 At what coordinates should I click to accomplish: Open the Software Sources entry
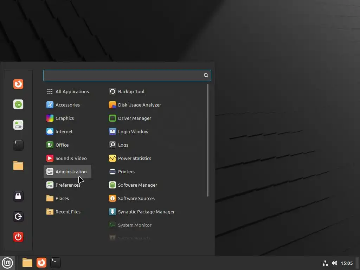coord(156,198)
